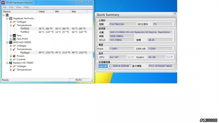Click the Min column header
This screenshot has width=219, height=123.
(62, 11)
